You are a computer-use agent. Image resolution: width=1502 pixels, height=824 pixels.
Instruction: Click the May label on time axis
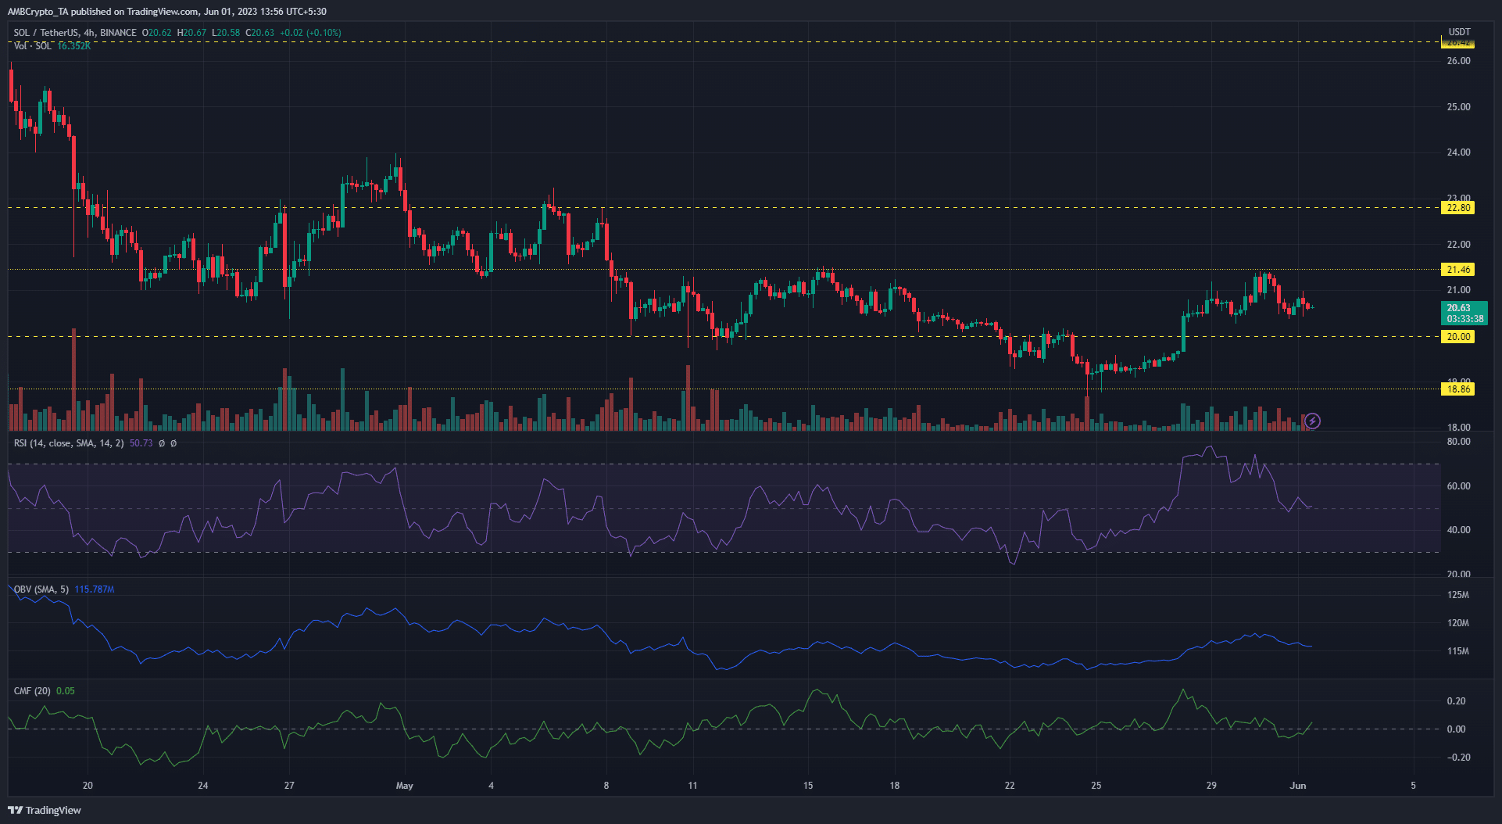(404, 786)
